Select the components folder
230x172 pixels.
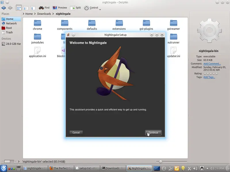(x=65, y=25)
